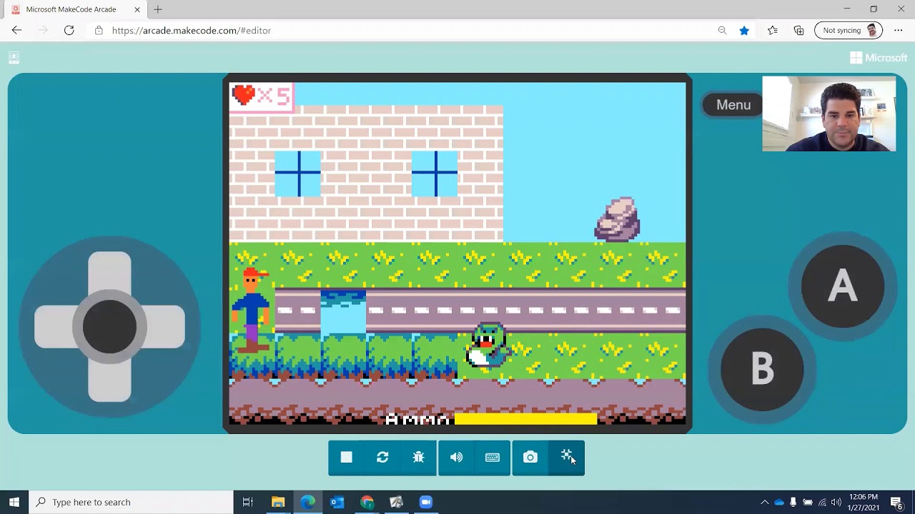Tap the D-pad left arrow
Viewport: 915px width, 514px height.
56,327
